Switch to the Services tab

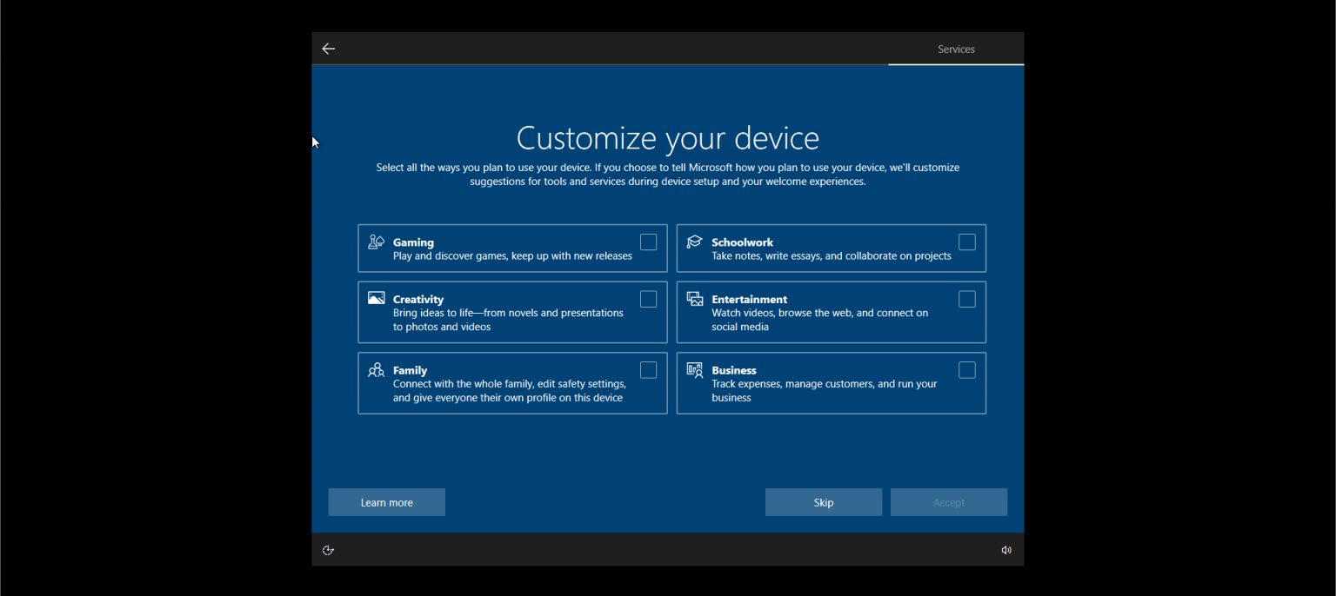[x=956, y=49]
